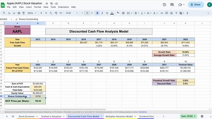Click the search menus magnifier icon

click(x=4, y=13)
